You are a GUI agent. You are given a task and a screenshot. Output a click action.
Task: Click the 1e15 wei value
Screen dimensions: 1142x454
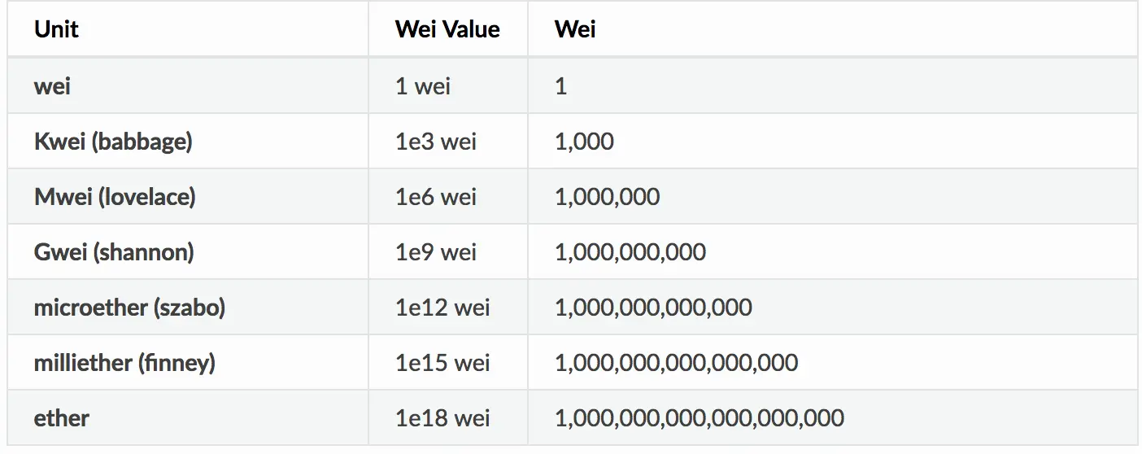click(442, 363)
